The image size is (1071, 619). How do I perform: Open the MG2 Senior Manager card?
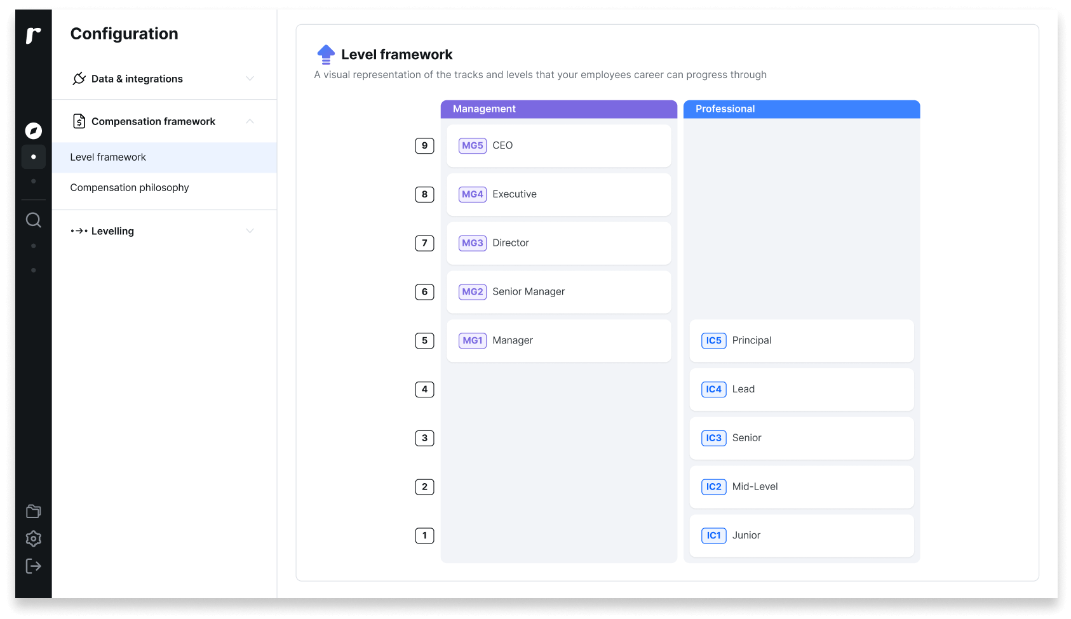559,292
